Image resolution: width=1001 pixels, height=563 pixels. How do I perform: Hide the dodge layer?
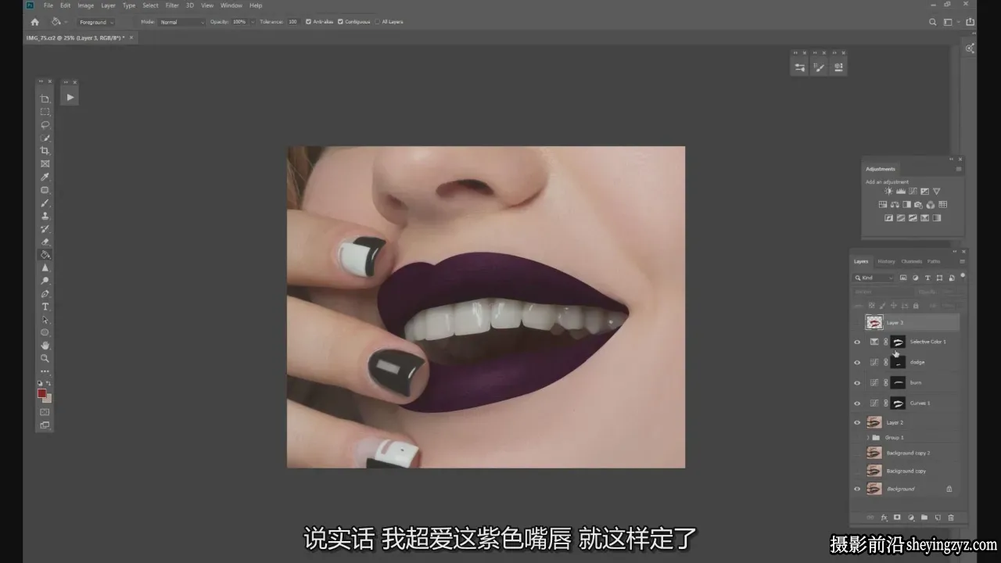(x=857, y=362)
